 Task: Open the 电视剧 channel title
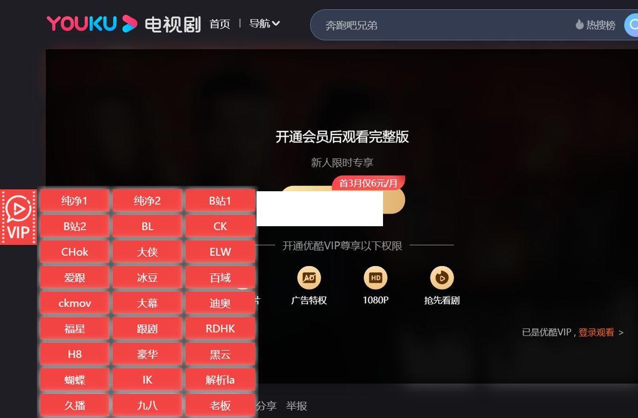tap(173, 25)
